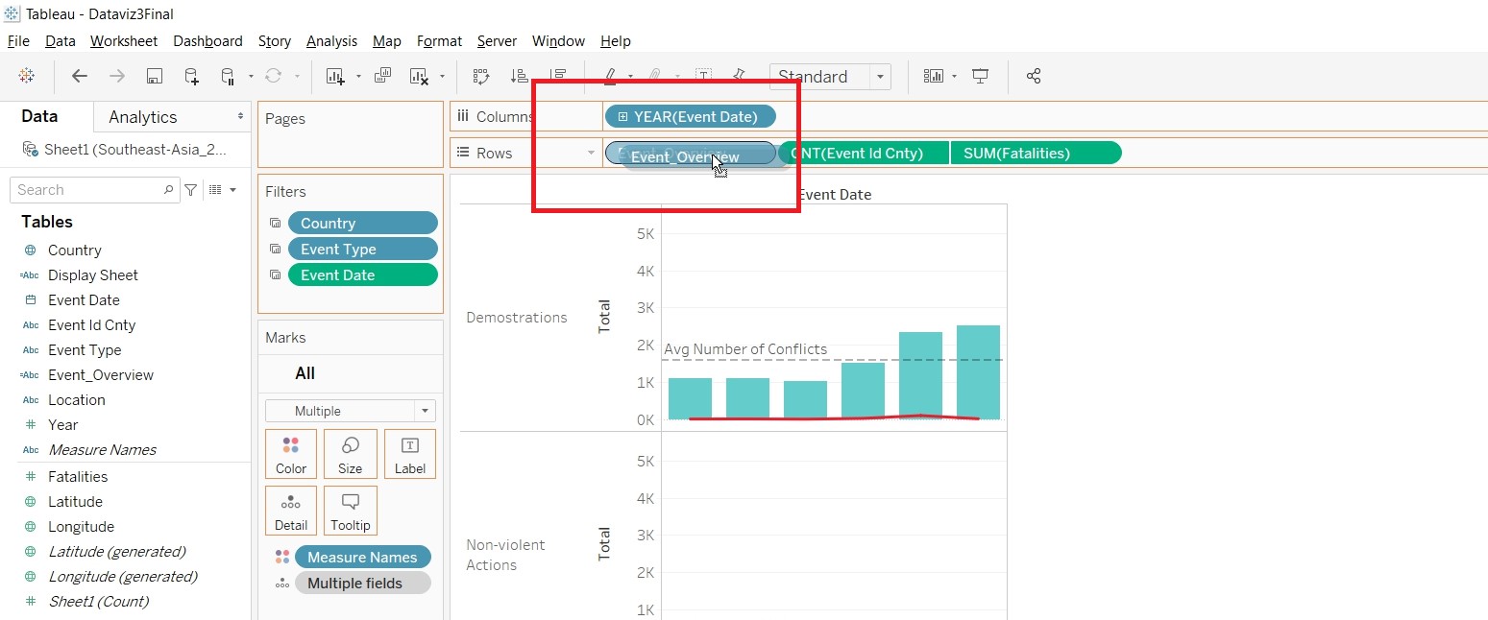Viewport: 1488px width, 620px height.
Task: Swap rows and columns via toolbar icon
Action: [481, 76]
